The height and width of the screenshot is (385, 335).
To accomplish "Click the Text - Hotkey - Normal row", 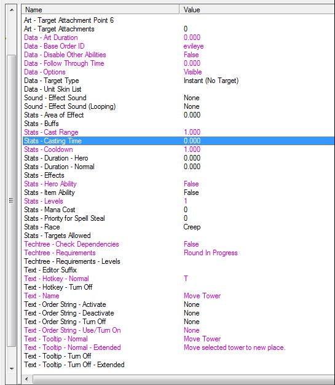I will 178,279.
